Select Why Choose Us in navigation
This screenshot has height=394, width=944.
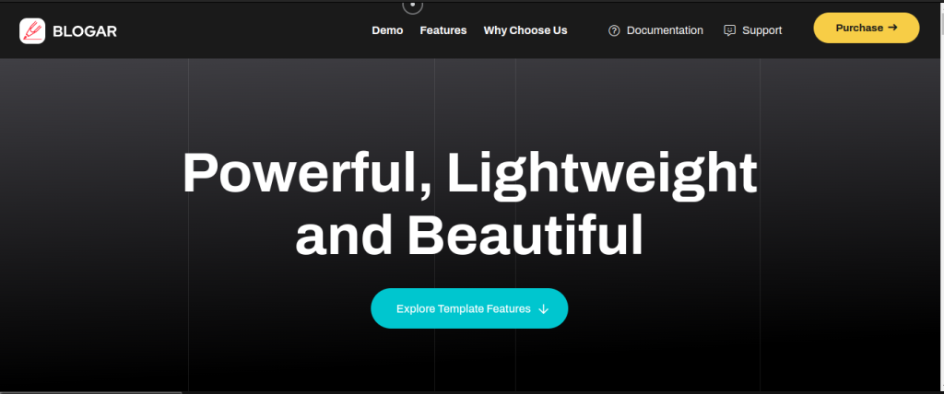pos(525,30)
